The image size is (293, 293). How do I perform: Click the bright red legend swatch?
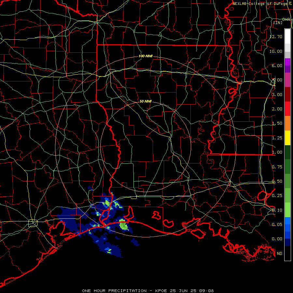pyautogui.click(x=287, y=109)
